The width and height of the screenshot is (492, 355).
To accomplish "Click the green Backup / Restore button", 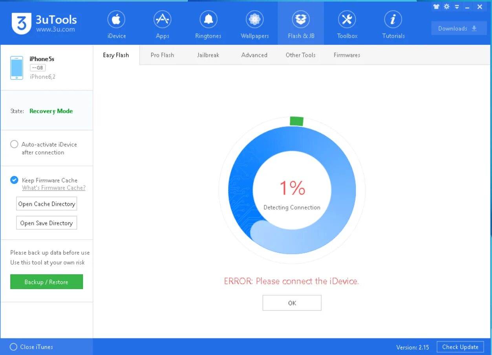I will pos(46,282).
